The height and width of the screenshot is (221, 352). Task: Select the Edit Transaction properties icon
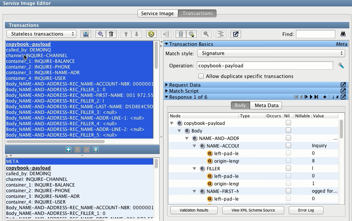[86, 34]
